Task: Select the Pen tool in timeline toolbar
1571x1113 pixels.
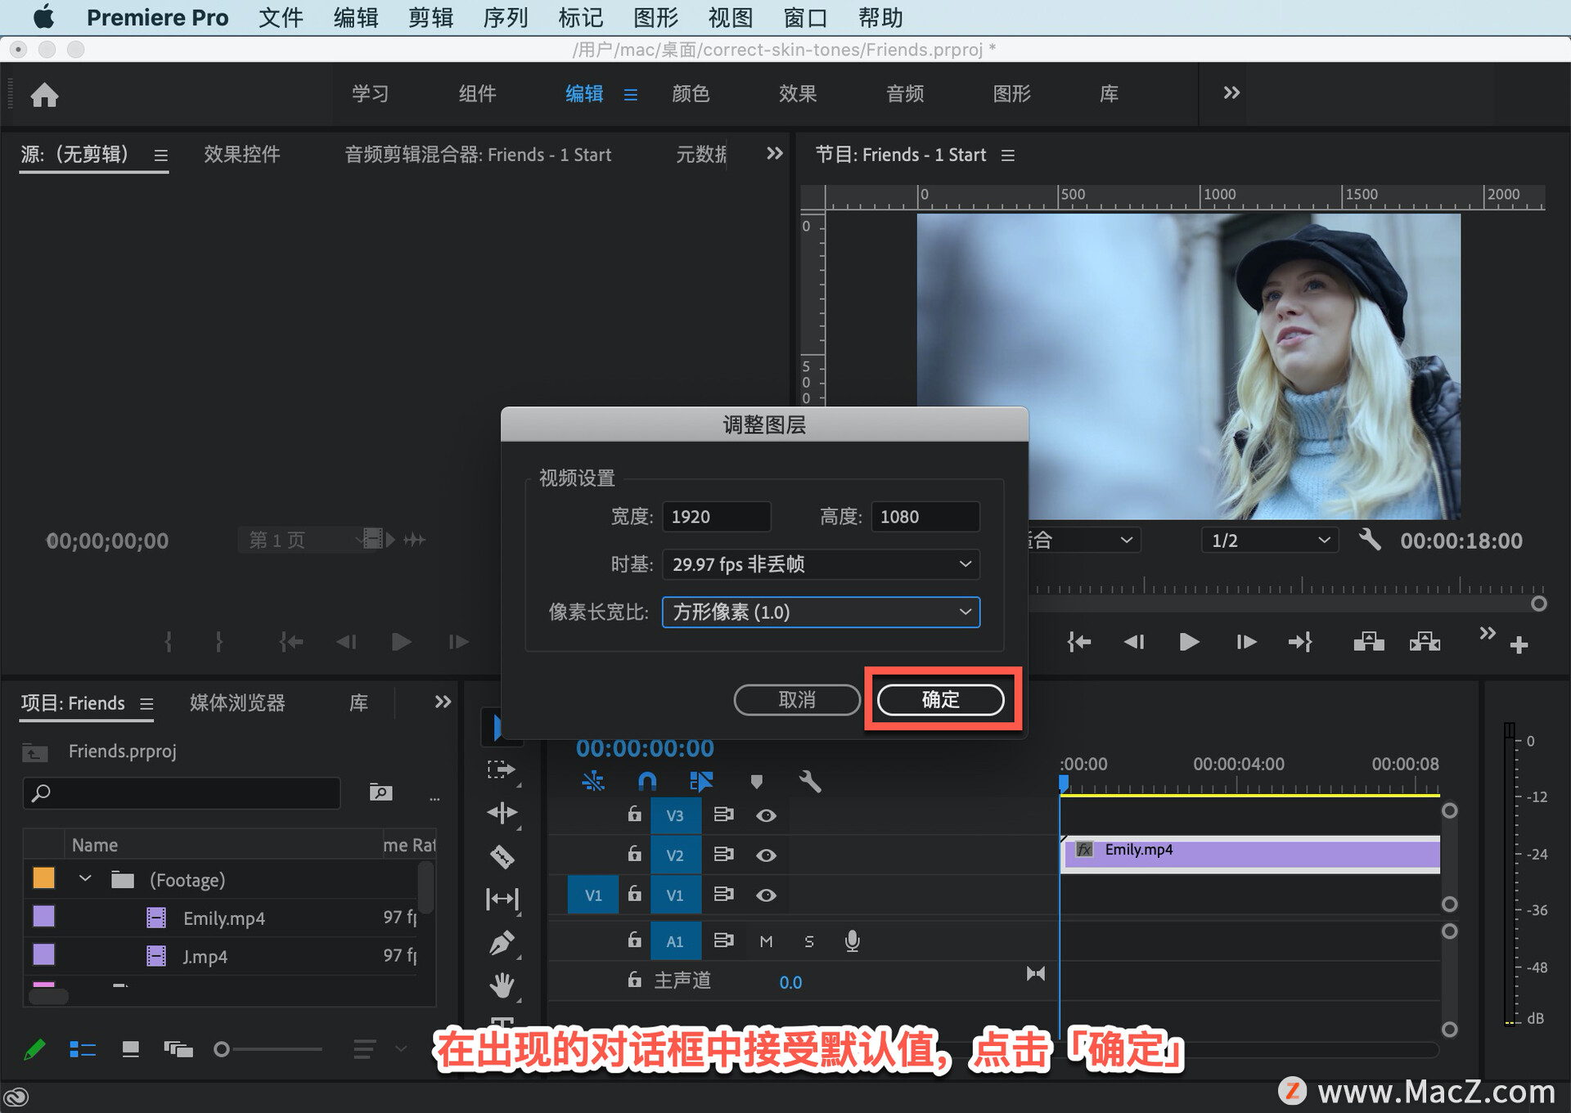Action: pos(502,941)
